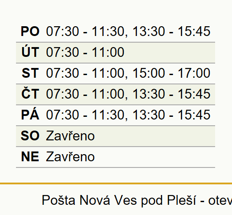Screen dimensions: 232x215
Task: Click the NE day label
Action: click(x=30, y=157)
